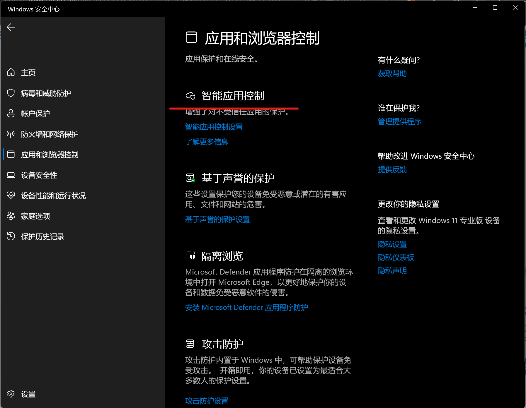
Task: Click the 有什么疑问? heading
Action: coord(399,60)
